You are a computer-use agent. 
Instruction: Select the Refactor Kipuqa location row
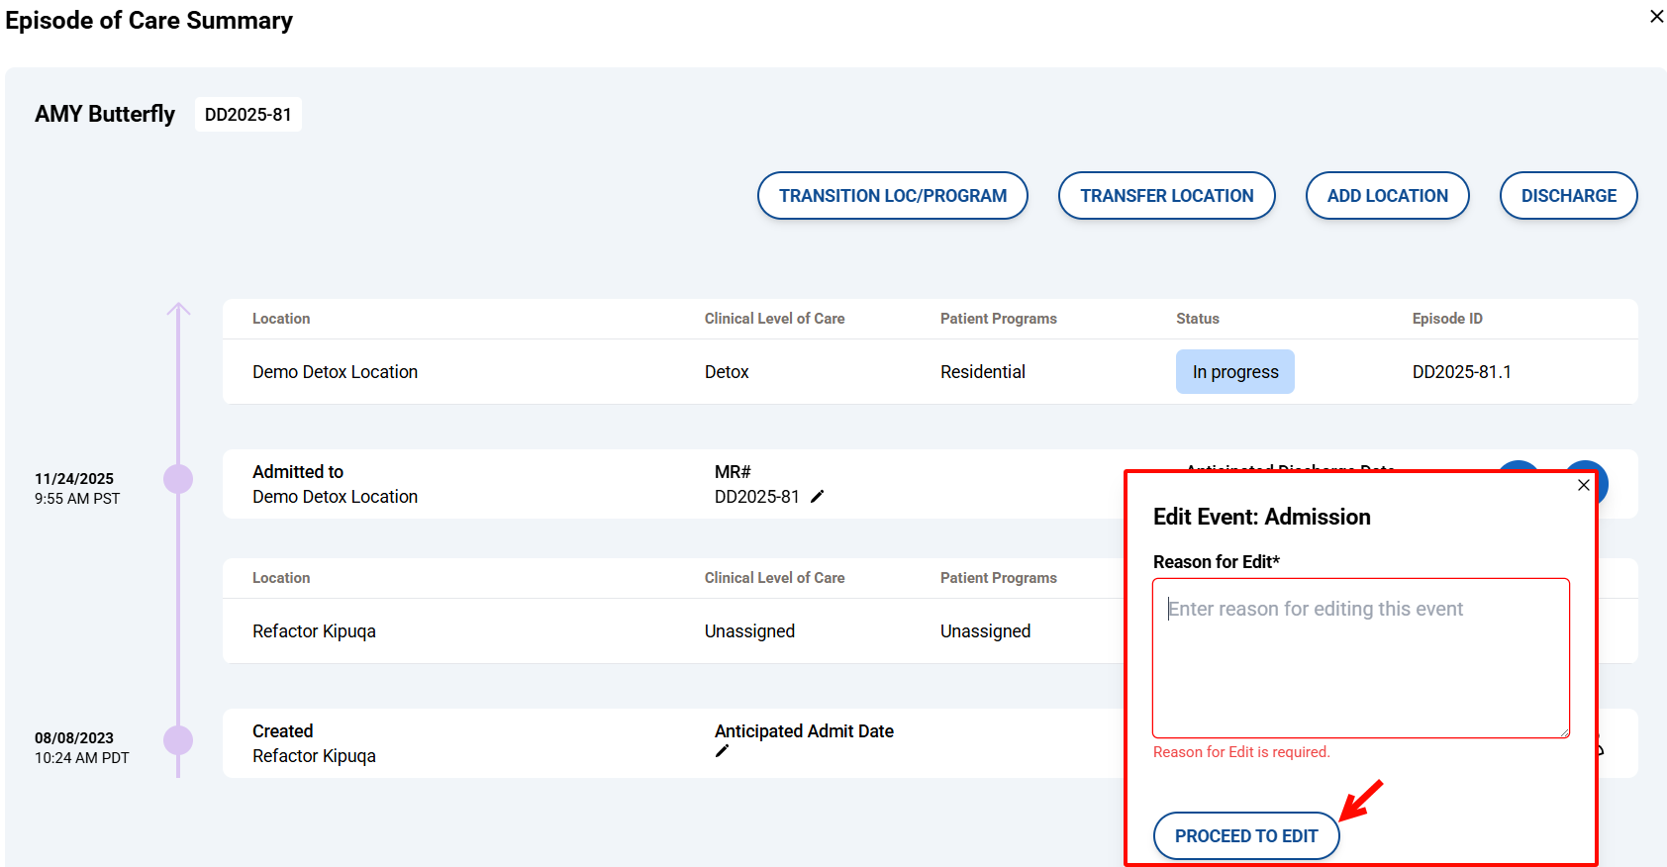click(x=314, y=631)
